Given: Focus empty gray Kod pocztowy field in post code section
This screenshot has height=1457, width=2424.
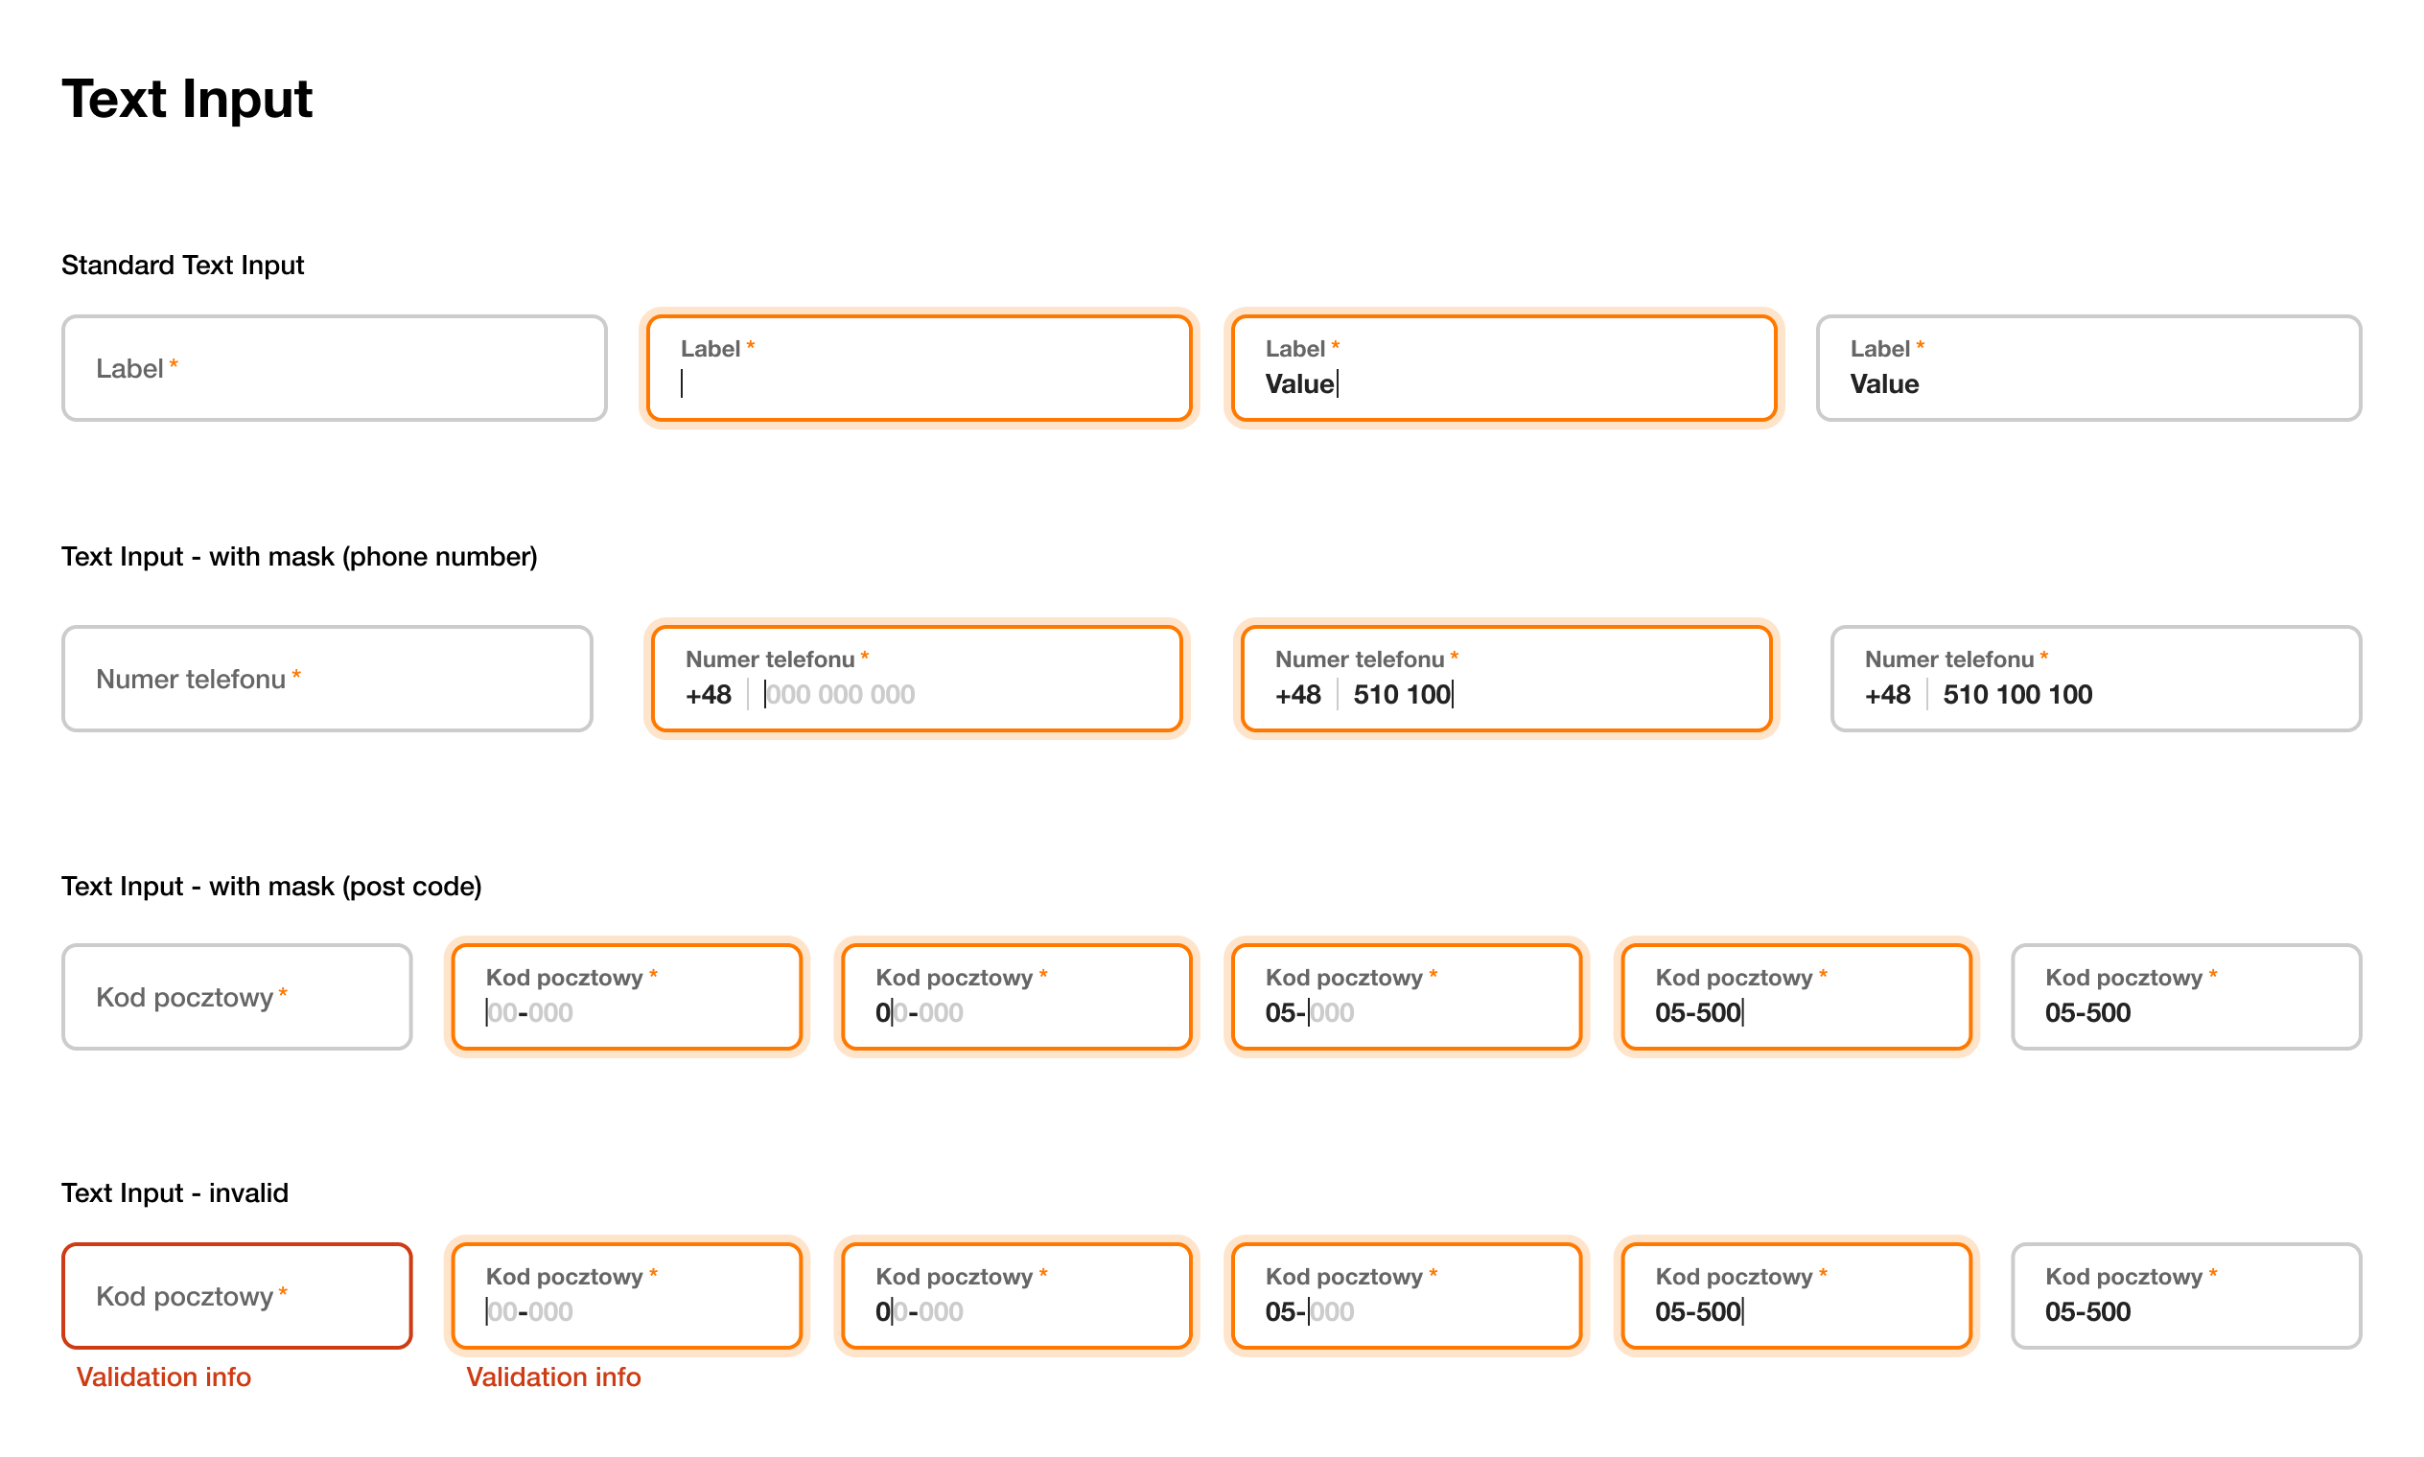Looking at the screenshot, I should (237, 997).
